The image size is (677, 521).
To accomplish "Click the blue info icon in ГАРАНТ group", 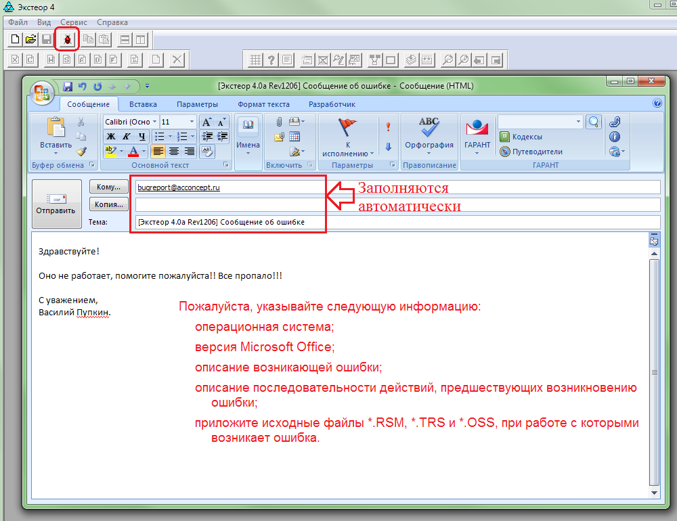I will 615,137.
